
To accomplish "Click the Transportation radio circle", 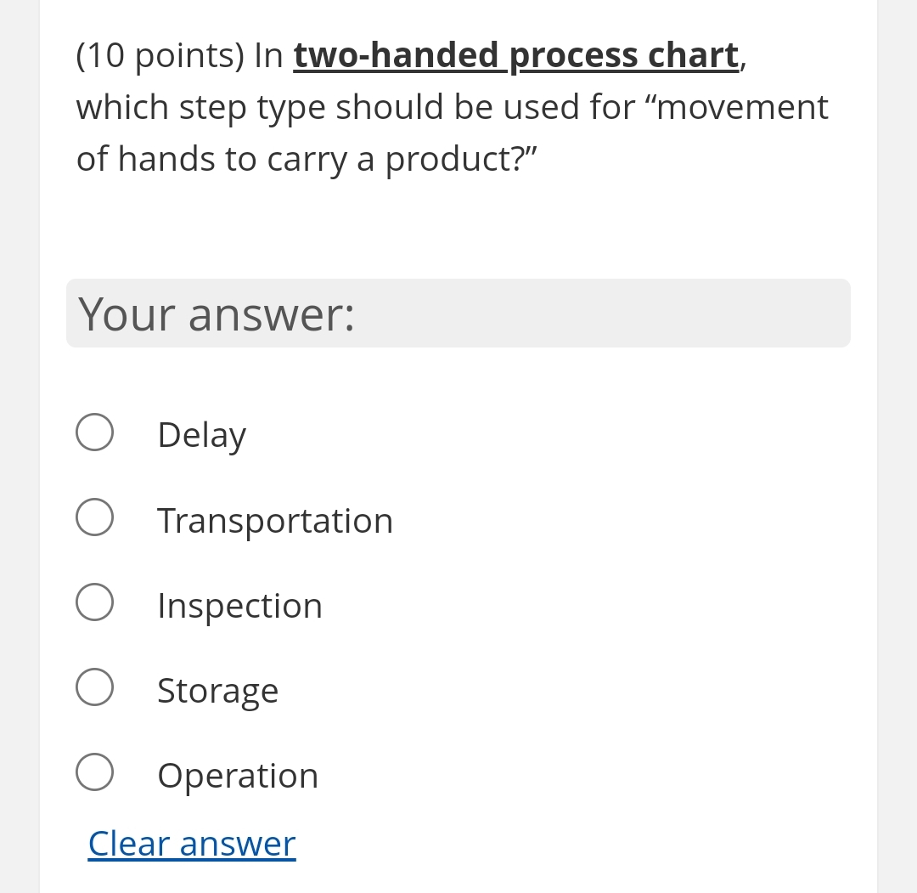I will 94,517.
